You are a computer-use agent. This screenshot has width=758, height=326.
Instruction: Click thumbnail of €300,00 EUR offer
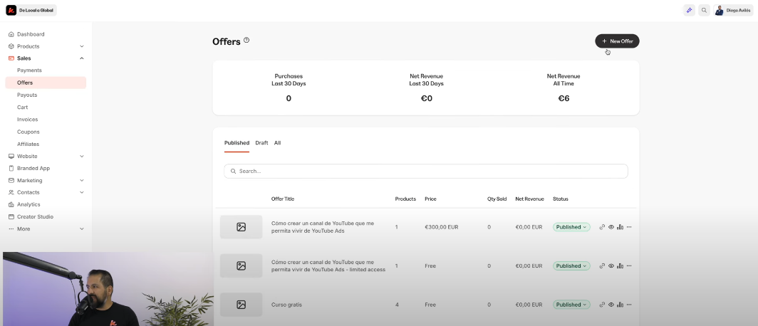pyautogui.click(x=242, y=227)
